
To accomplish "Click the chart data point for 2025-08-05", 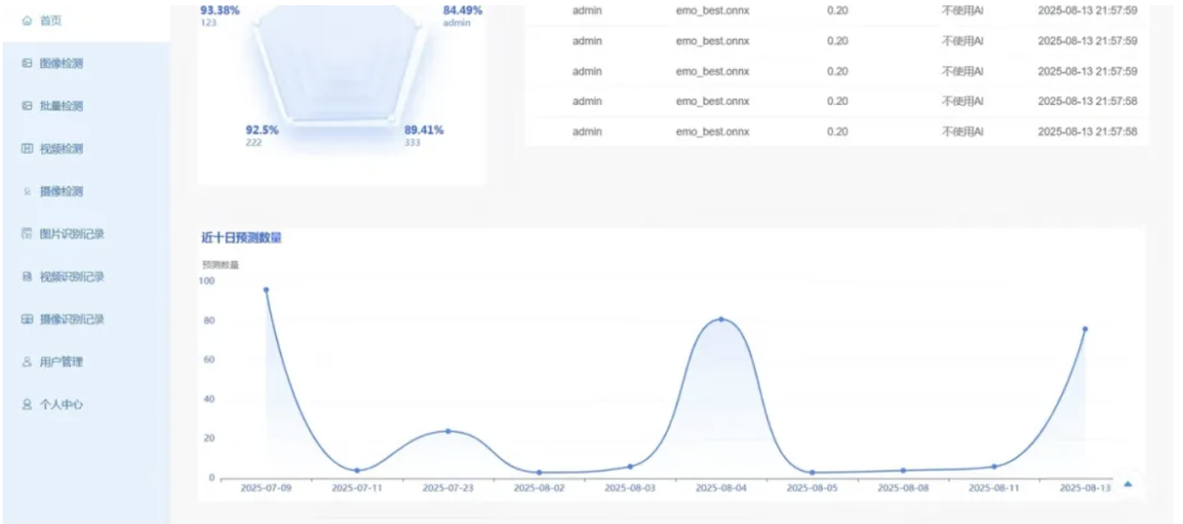I will [x=812, y=472].
